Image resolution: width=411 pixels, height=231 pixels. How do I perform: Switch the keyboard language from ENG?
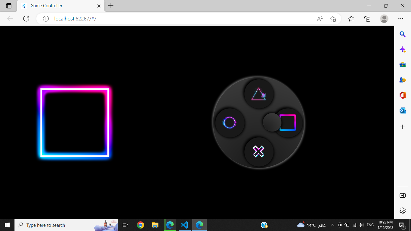[370, 225]
